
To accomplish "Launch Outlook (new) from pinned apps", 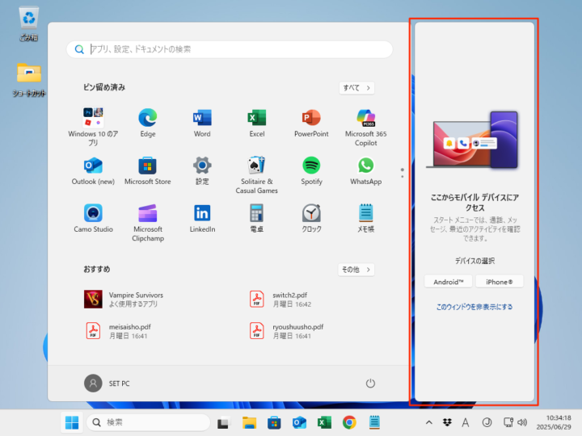I will coord(93,170).
